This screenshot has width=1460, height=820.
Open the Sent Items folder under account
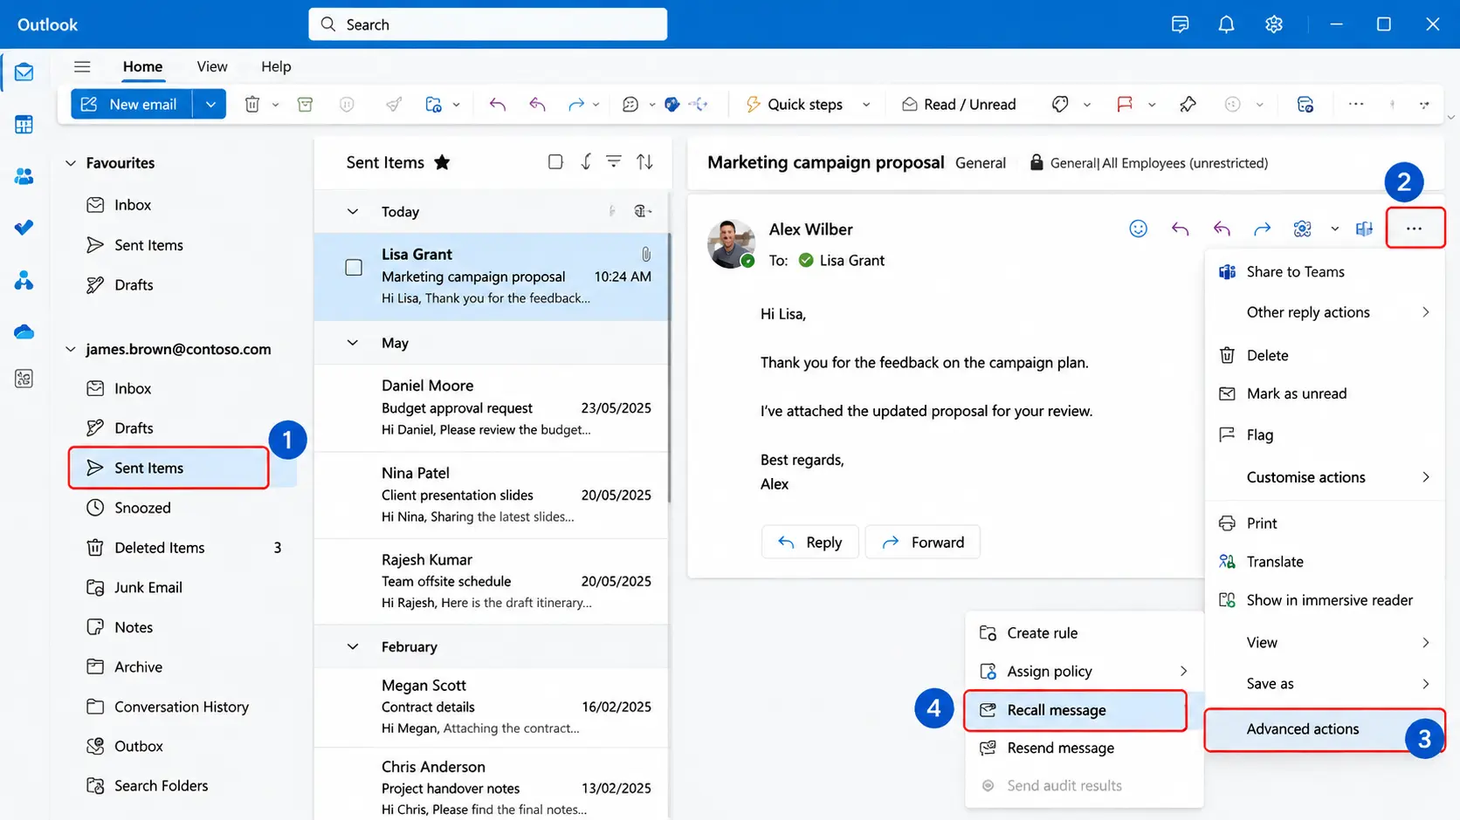169,468
